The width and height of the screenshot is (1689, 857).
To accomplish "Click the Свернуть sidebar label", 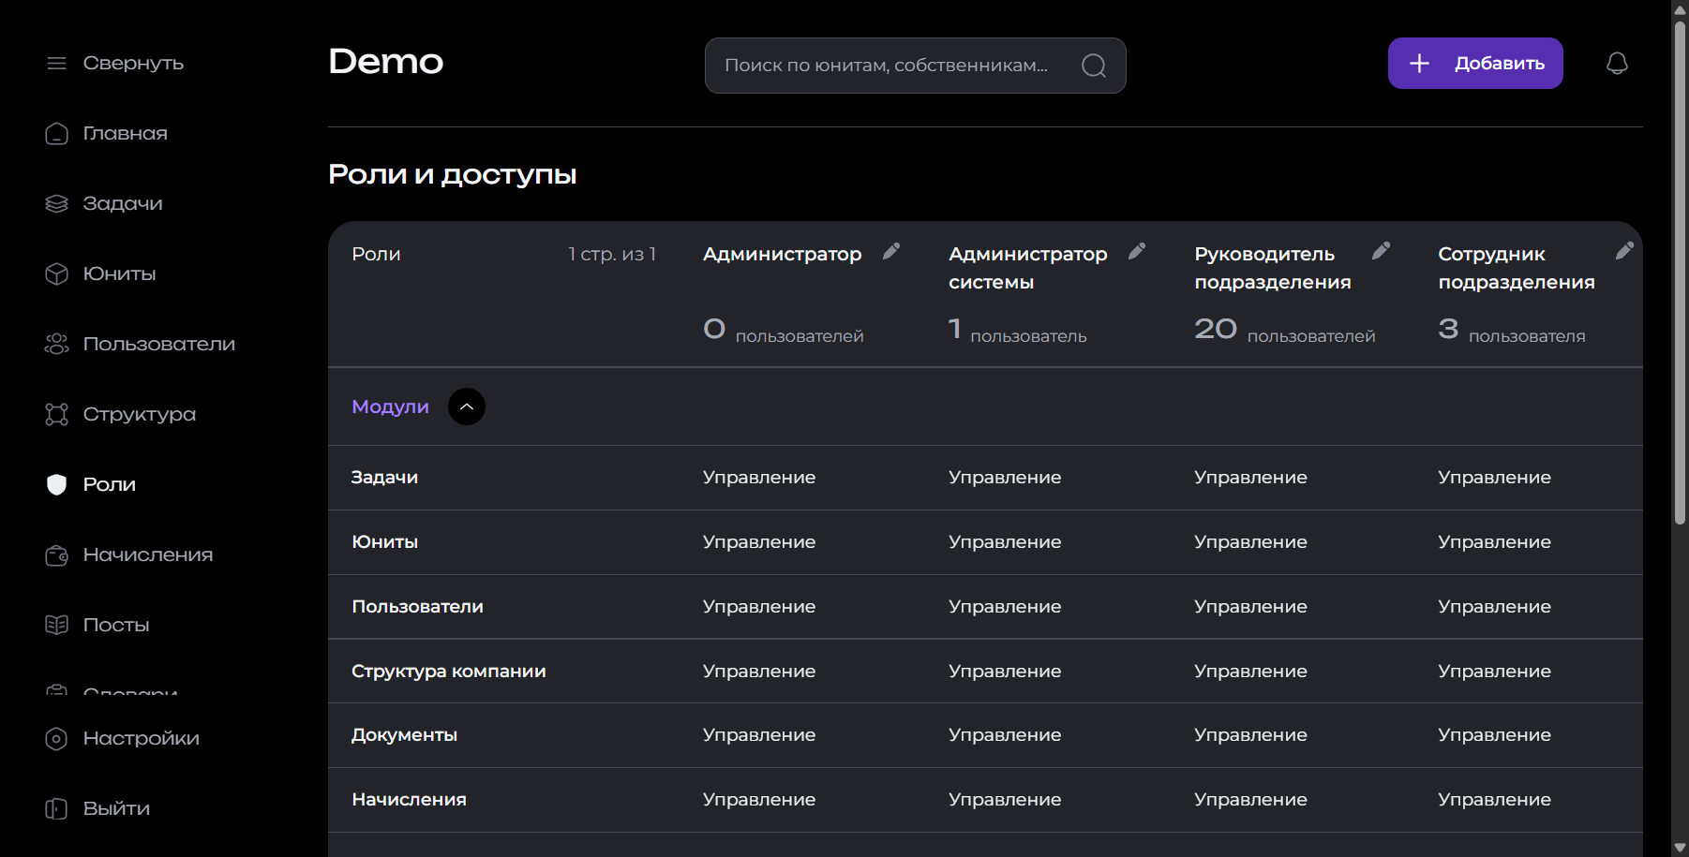I will (x=133, y=63).
